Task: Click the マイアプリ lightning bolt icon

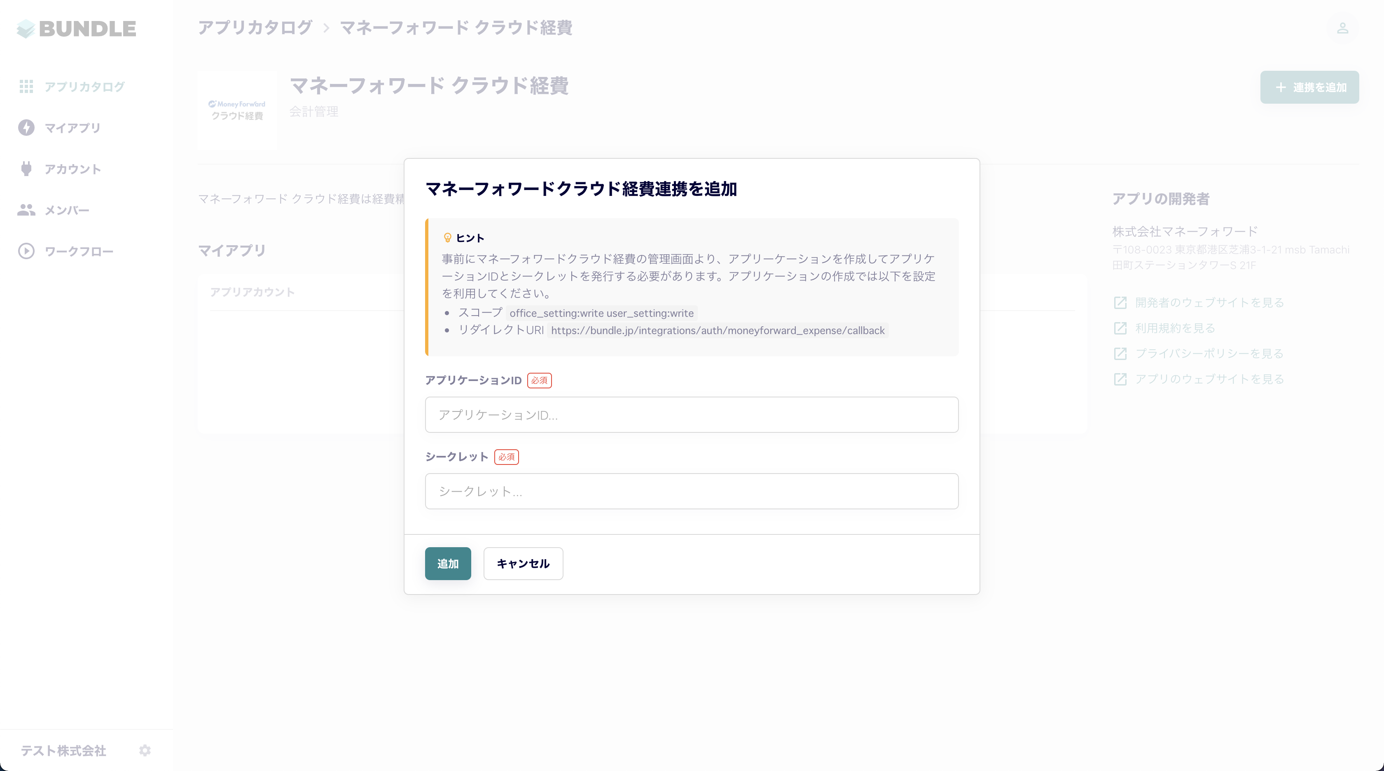Action: pos(26,128)
